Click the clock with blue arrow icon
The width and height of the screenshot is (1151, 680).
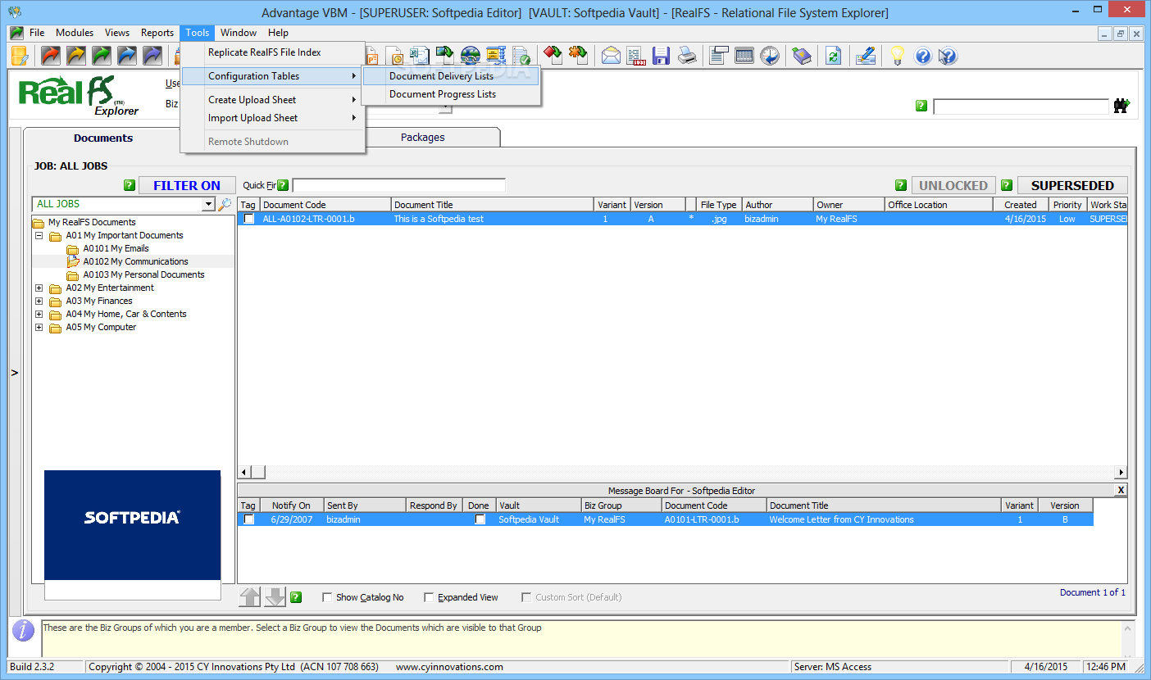click(770, 56)
